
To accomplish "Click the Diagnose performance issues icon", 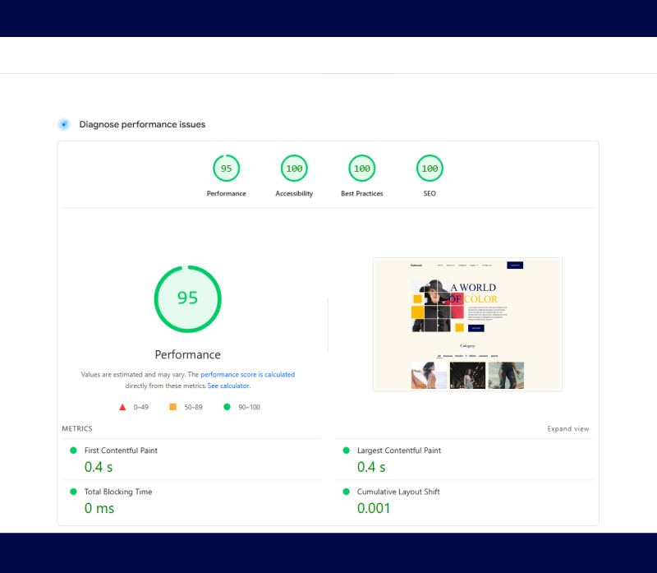I will click(63, 124).
